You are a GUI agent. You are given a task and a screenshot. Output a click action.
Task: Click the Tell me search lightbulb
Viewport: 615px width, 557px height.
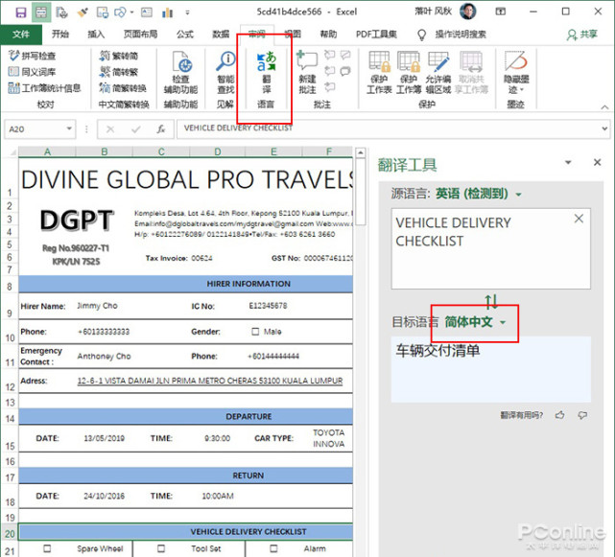421,35
